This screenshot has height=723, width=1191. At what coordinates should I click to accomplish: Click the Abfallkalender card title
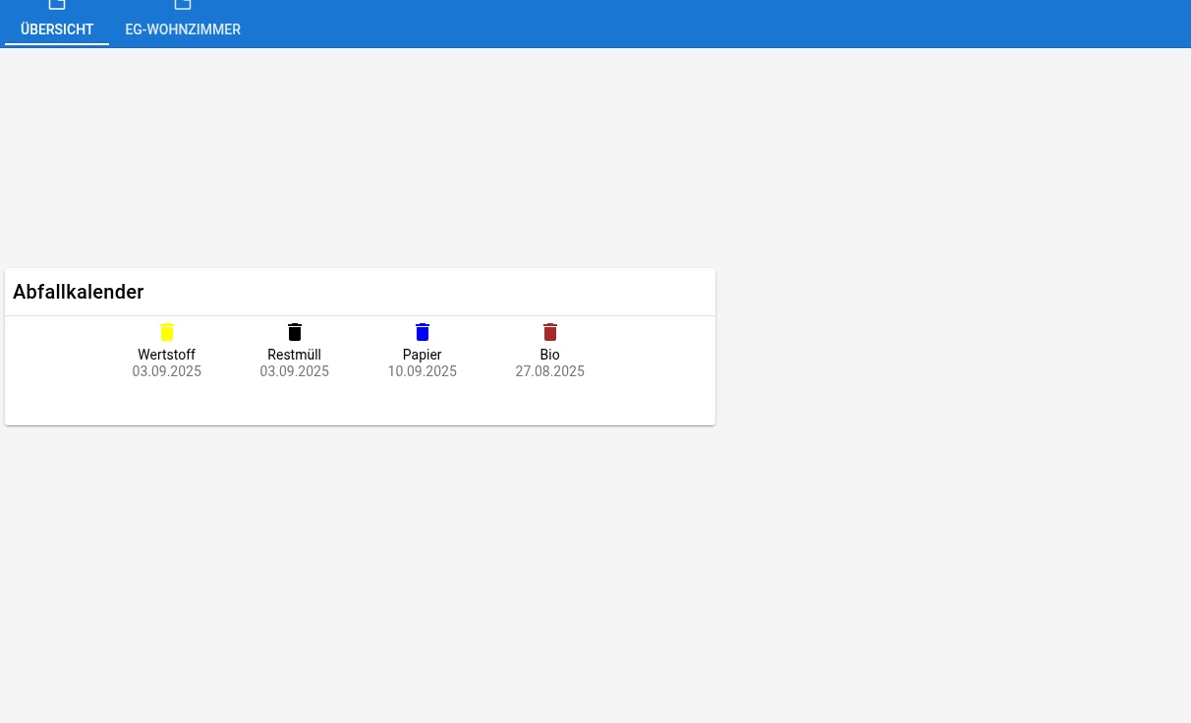click(79, 292)
